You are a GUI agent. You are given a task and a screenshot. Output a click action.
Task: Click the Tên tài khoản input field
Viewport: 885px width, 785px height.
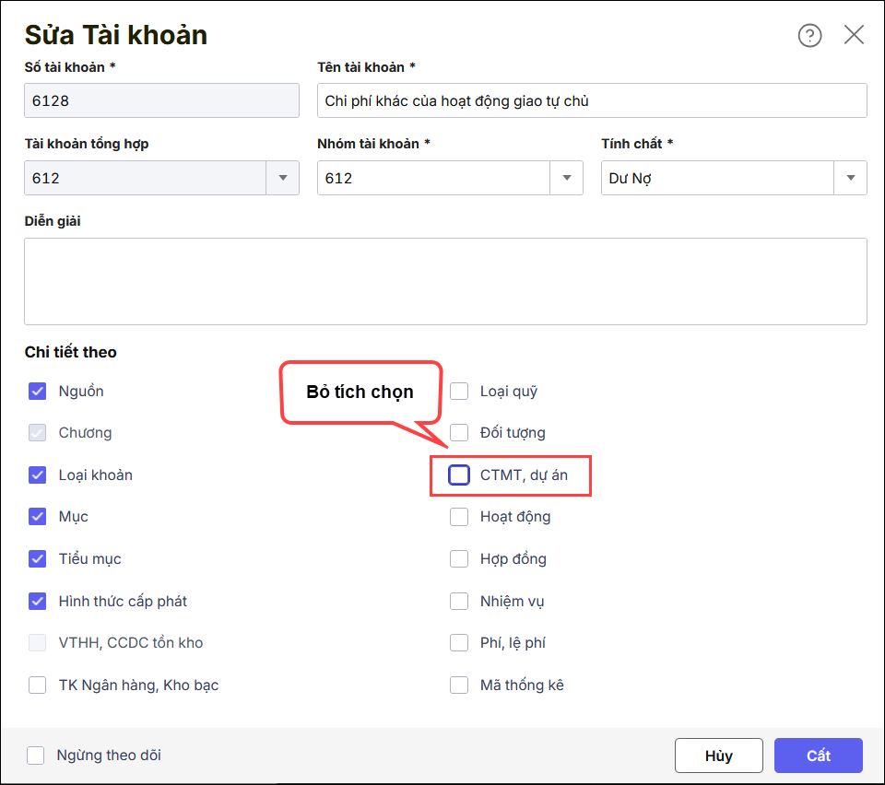point(591,101)
